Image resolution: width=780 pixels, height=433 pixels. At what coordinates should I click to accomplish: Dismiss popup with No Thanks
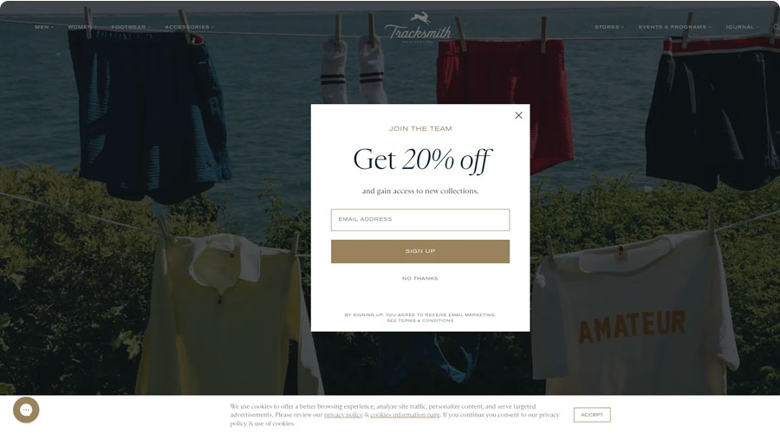click(x=420, y=278)
